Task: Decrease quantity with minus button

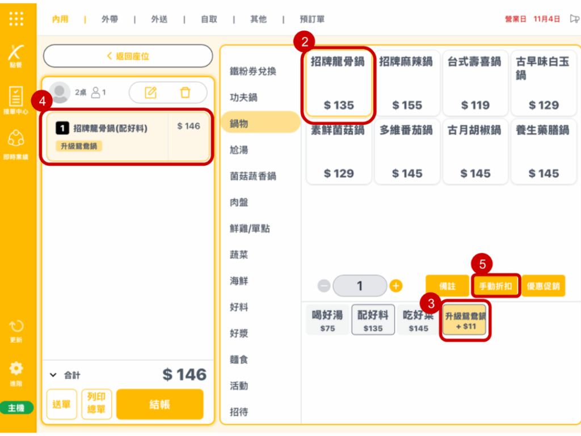Action: pyautogui.click(x=324, y=286)
